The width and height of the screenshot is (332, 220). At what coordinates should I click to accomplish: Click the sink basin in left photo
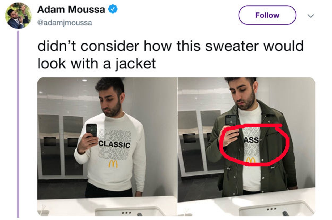(130, 212)
